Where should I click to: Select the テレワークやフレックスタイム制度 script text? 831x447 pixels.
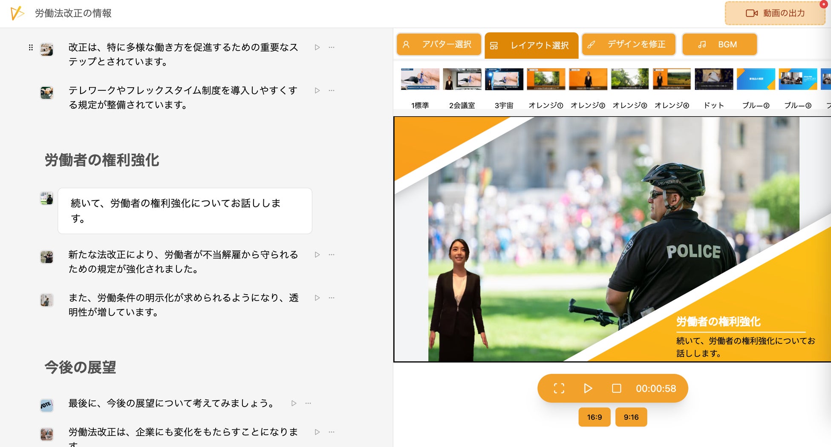183,97
